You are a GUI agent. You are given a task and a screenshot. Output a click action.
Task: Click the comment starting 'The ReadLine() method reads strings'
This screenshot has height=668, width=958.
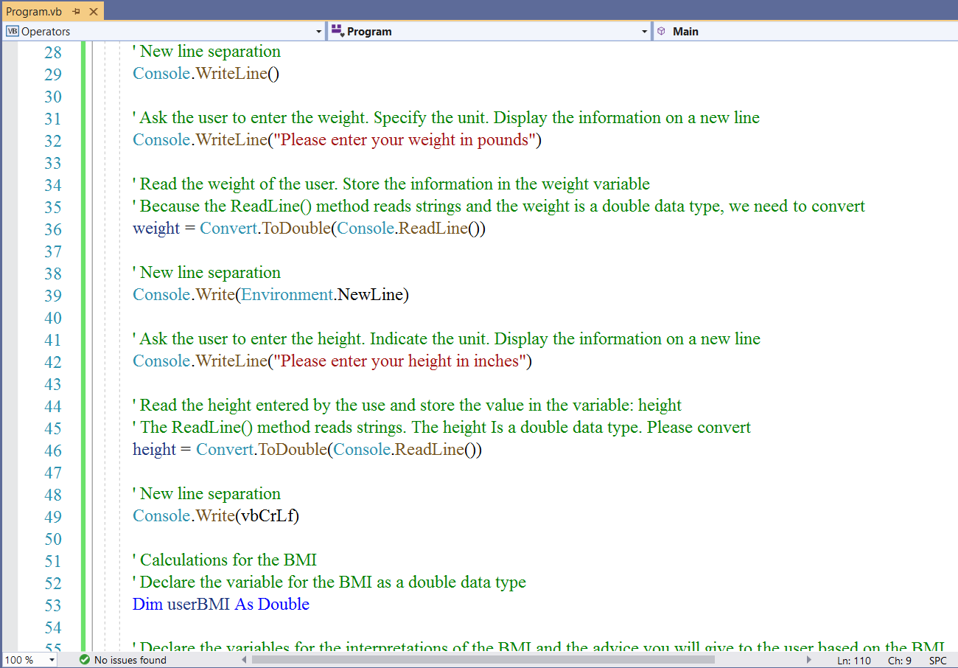pos(442,428)
